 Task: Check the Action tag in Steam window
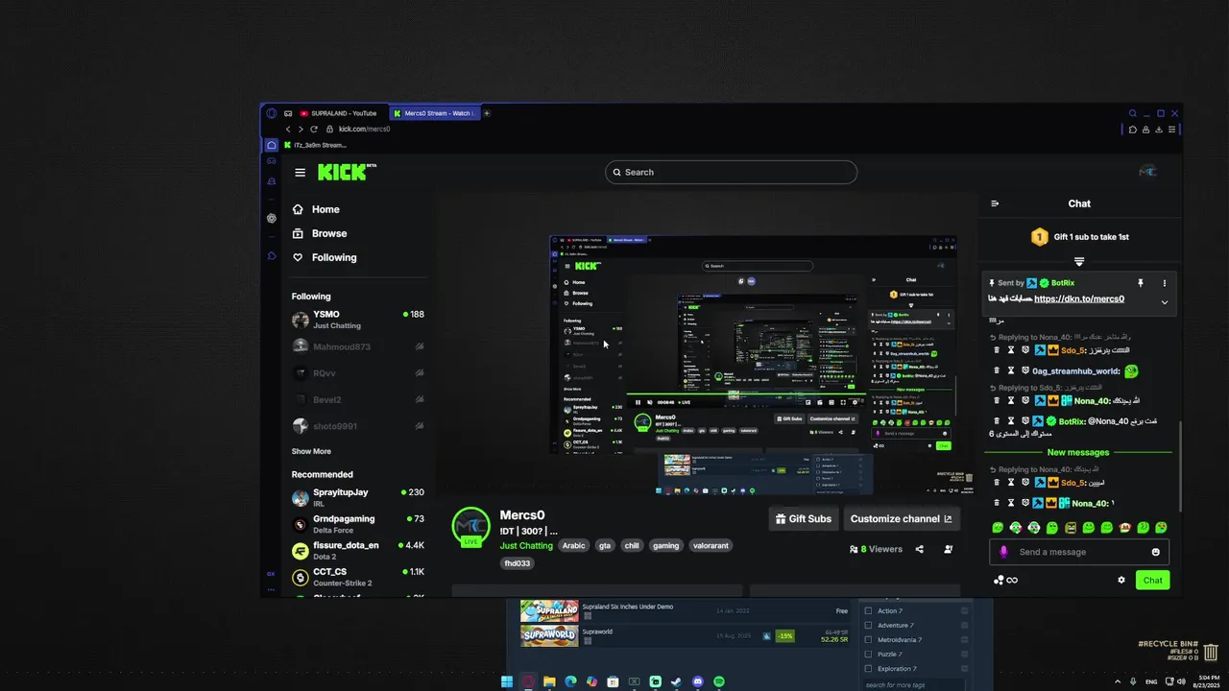coord(868,610)
